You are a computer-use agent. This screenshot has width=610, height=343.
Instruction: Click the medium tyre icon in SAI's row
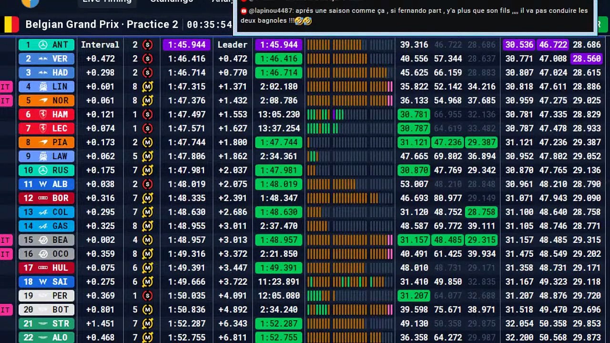click(x=148, y=282)
